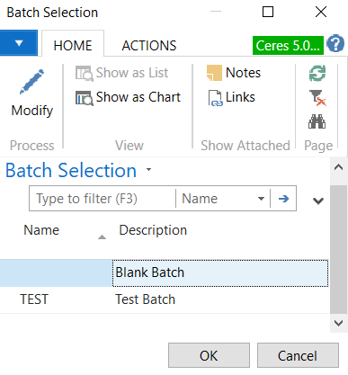Viewport: 348px width, 375px height.
Task: Confirm with the OK button
Action: pyautogui.click(x=209, y=355)
